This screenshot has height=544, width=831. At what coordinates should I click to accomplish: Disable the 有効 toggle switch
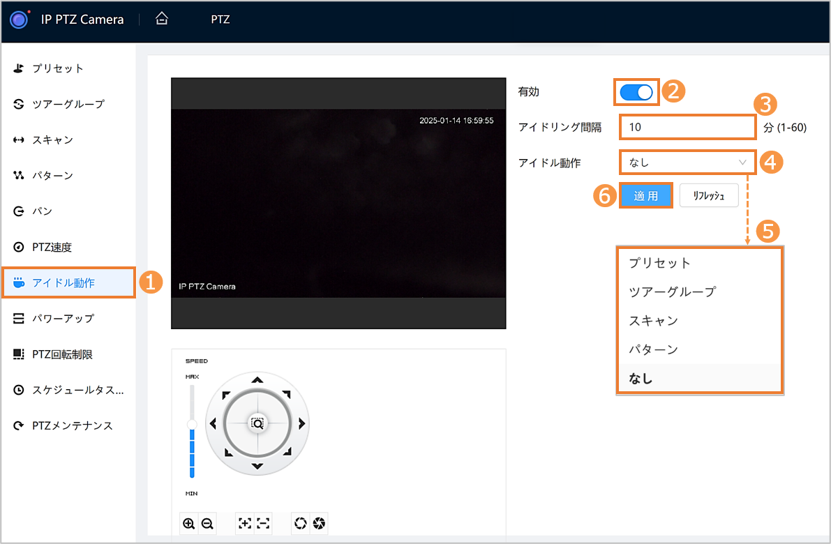[636, 92]
